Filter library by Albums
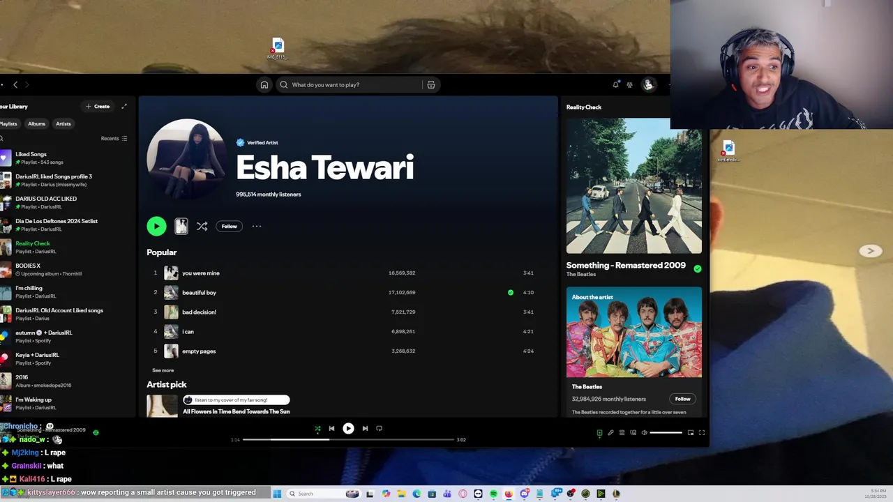The width and height of the screenshot is (893, 502). (36, 124)
